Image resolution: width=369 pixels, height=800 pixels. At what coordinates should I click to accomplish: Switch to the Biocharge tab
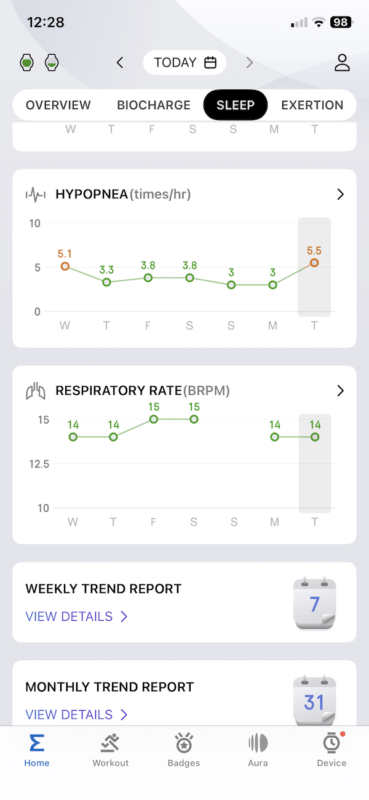coord(154,105)
